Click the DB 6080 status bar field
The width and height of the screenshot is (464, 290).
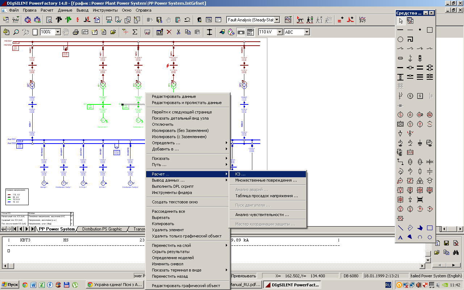click(x=351, y=276)
